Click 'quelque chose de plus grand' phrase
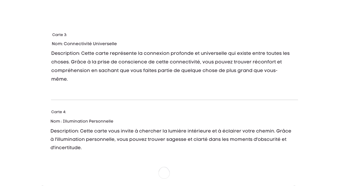Screen dimensions: 355x186 tap(217, 71)
